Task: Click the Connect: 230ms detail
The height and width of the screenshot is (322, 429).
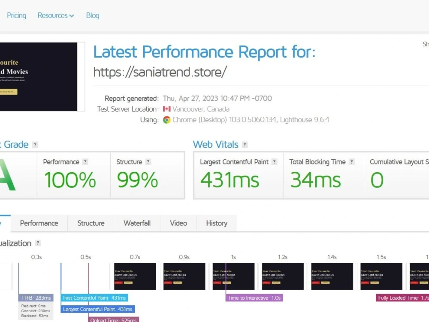Action: point(36,311)
